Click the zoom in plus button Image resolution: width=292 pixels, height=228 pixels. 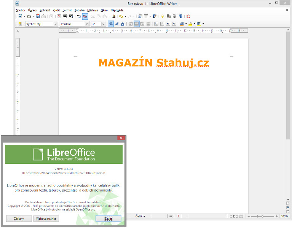click(276, 216)
